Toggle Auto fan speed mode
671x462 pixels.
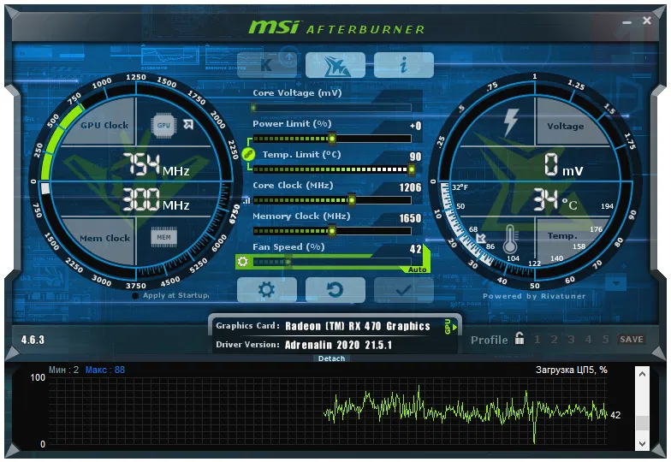point(417,270)
